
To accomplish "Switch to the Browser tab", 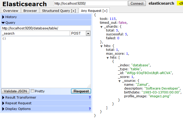I will [30, 11].
